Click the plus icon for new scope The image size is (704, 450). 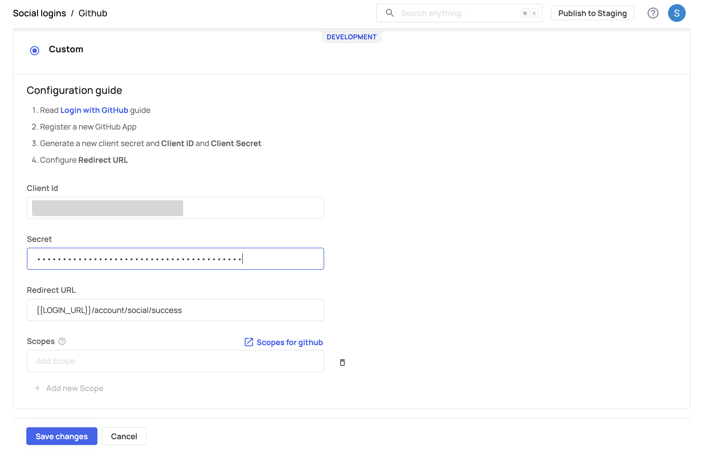37,388
